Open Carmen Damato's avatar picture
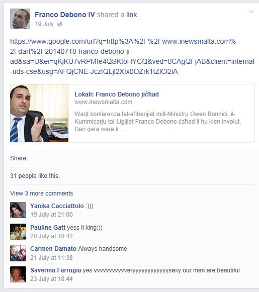Screen dimensions: 259x292 [18, 253]
